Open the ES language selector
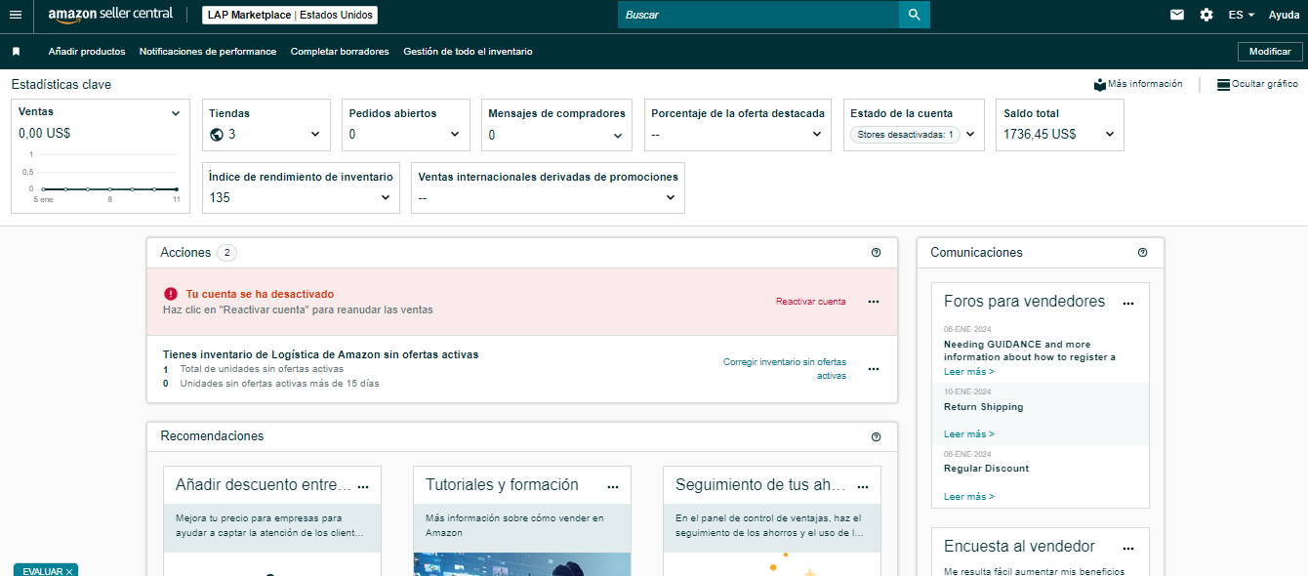Image resolution: width=1308 pixels, height=576 pixels. click(x=1242, y=15)
